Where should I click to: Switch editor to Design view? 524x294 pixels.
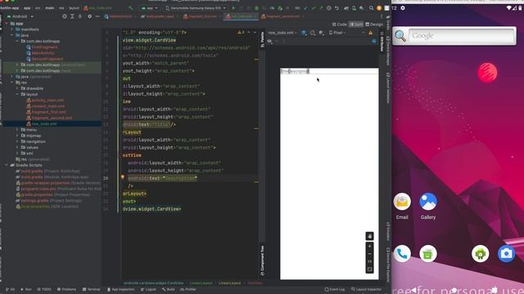(374, 24)
